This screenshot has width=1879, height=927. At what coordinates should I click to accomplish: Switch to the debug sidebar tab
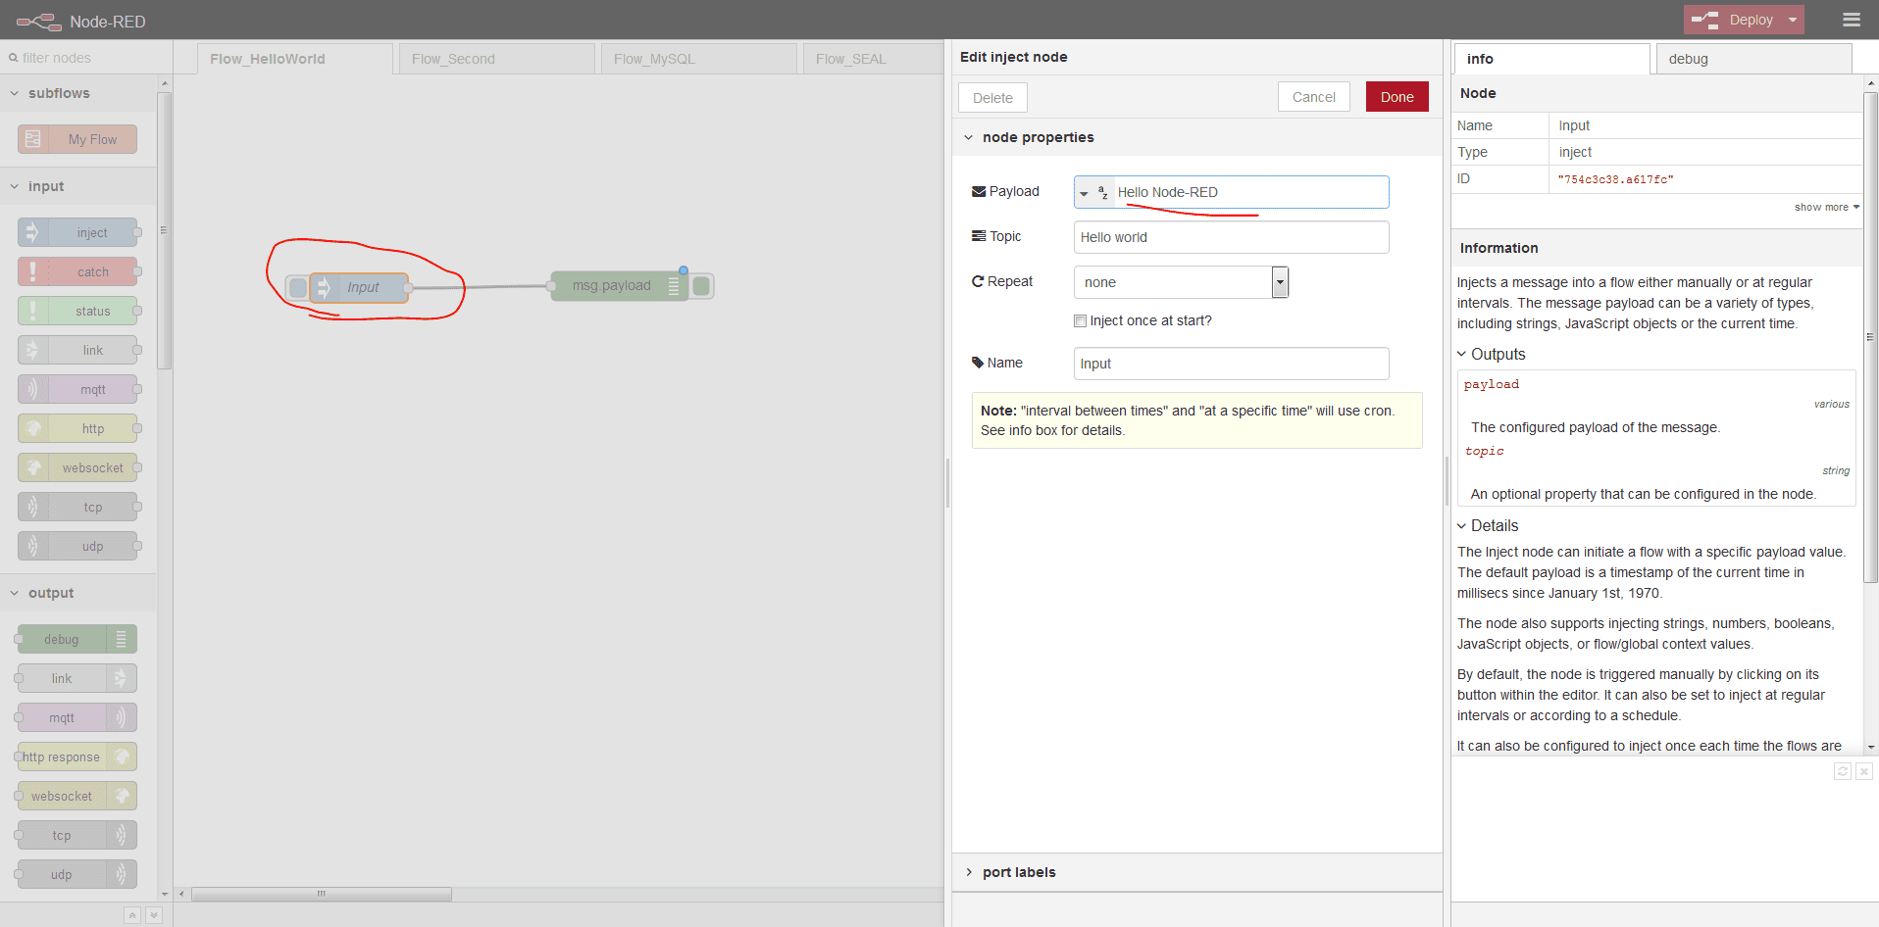pyautogui.click(x=1752, y=59)
